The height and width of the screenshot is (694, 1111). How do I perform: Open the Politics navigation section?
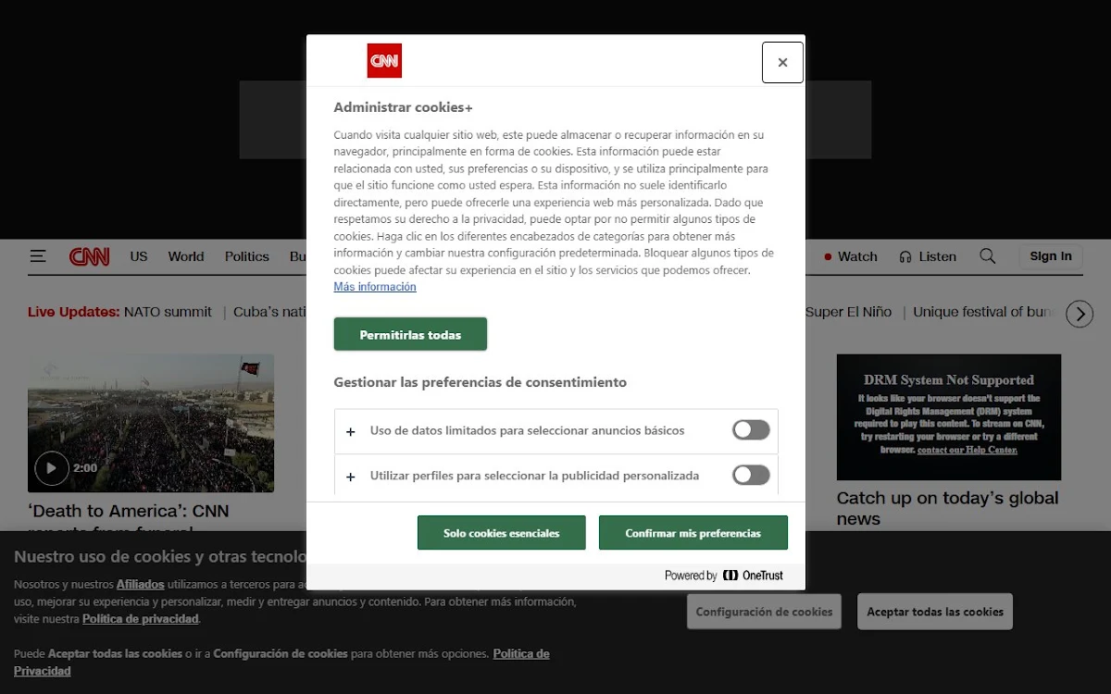click(x=247, y=256)
